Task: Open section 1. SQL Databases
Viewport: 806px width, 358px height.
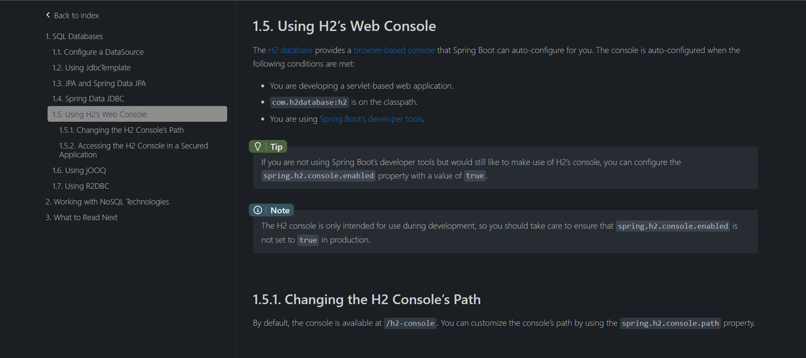Action: 74,36
